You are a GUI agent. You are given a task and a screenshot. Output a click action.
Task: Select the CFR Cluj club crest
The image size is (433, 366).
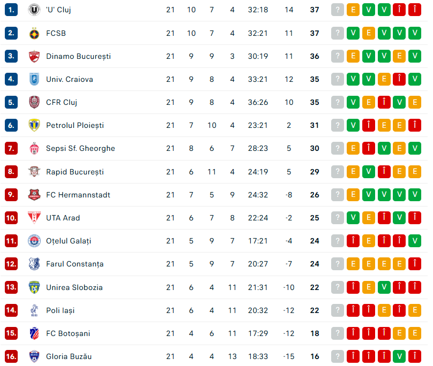tap(34, 102)
